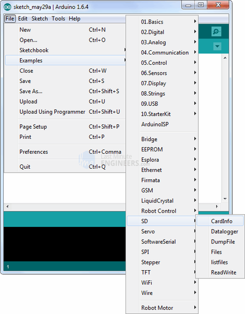Expand the Servo library examples
245x314 pixels.
coord(162,231)
